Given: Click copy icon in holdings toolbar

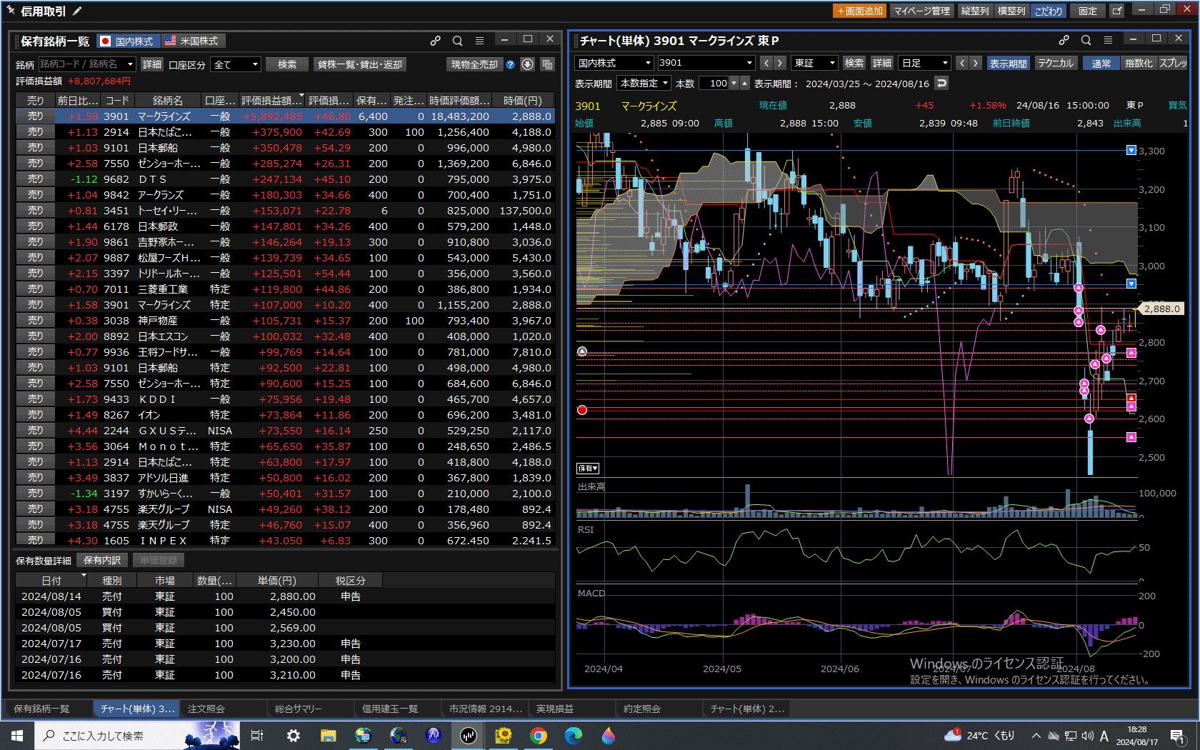Looking at the screenshot, I should click(x=547, y=64).
